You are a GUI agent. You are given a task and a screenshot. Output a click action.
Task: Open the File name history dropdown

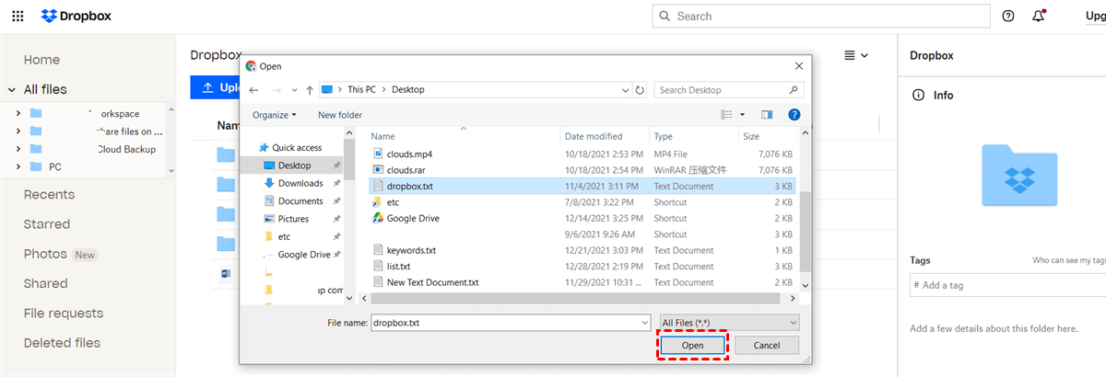coord(644,323)
